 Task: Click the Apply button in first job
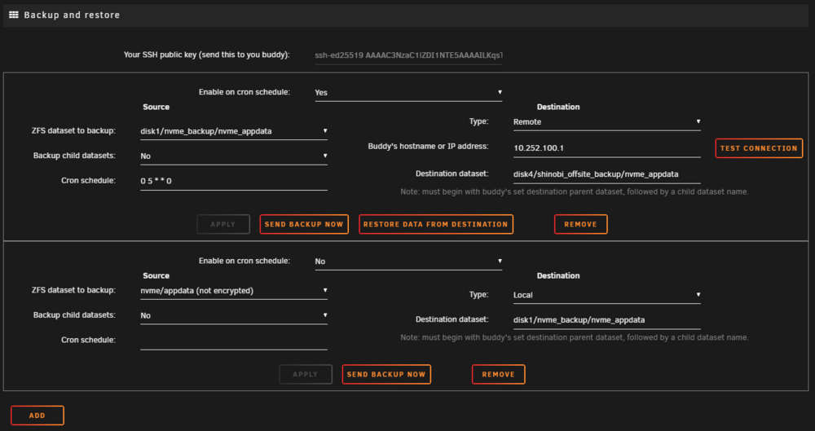click(x=223, y=224)
